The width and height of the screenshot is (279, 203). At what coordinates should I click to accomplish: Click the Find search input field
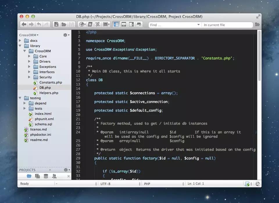[x=173, y=25]
